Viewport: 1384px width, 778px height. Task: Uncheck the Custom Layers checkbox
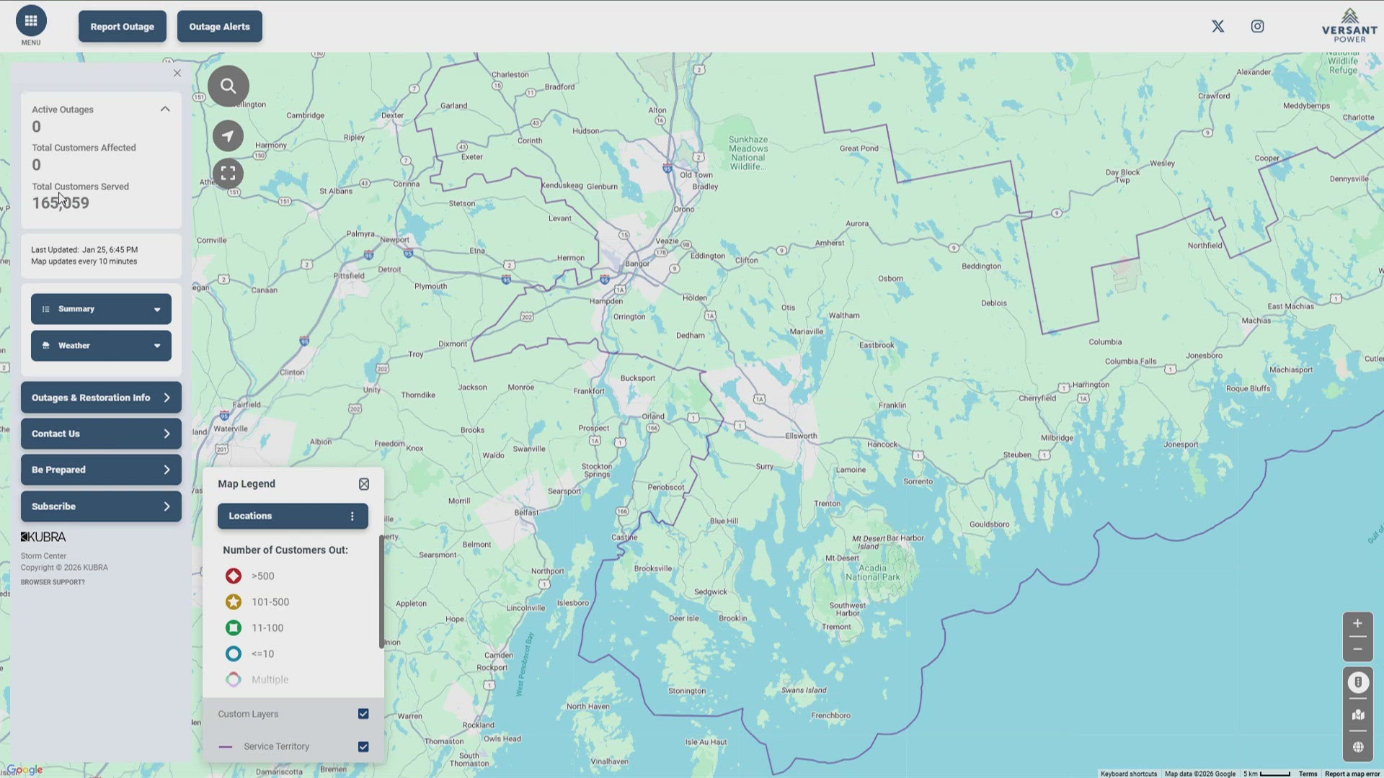[x=363, y=713]
